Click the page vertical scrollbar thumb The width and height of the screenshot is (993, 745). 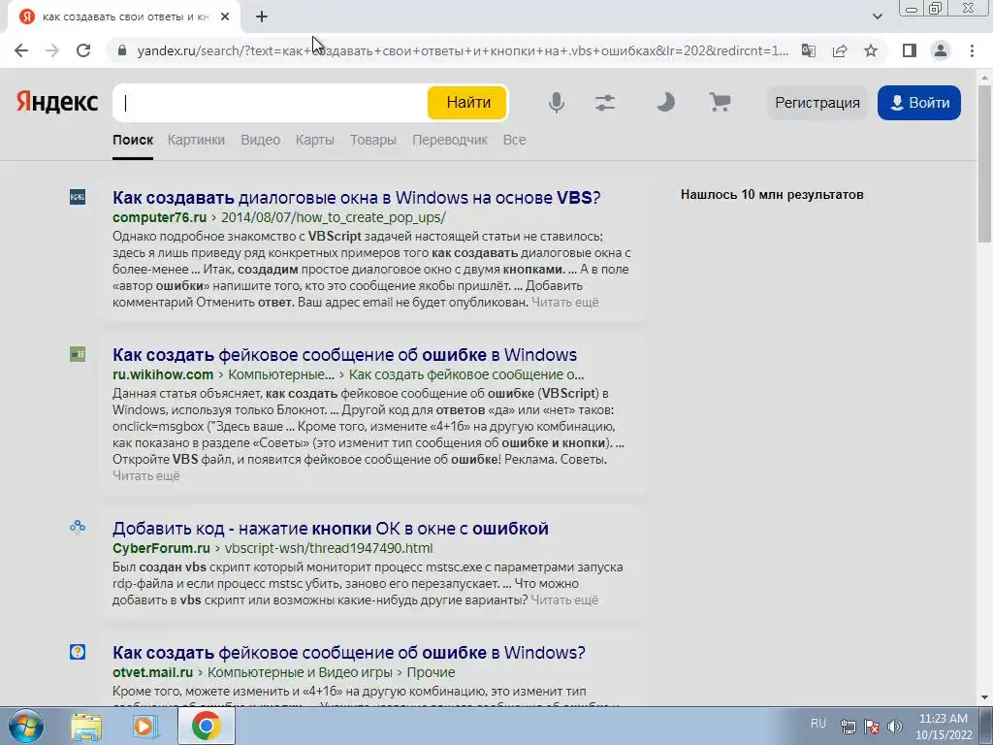tap(985, 165)
